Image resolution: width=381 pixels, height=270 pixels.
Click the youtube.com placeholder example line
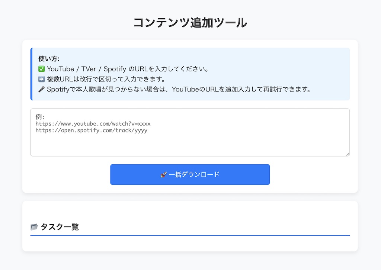point(93,123)
